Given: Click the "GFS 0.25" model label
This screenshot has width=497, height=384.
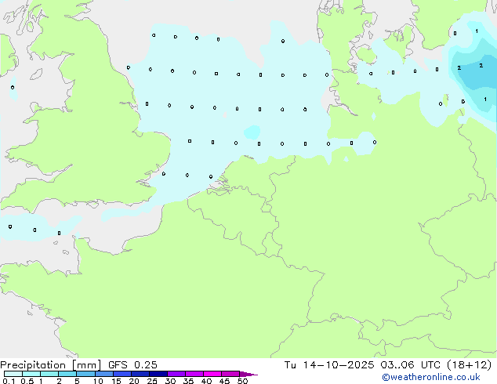Looking at the screenshot, I should [132, 365].
